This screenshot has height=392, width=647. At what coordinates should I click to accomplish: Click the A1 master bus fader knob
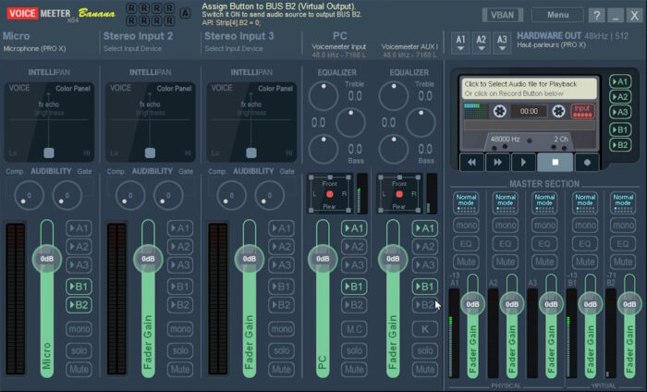coord(472,304)
